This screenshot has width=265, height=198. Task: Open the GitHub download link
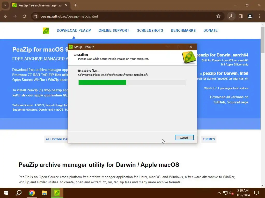point(219,102)
